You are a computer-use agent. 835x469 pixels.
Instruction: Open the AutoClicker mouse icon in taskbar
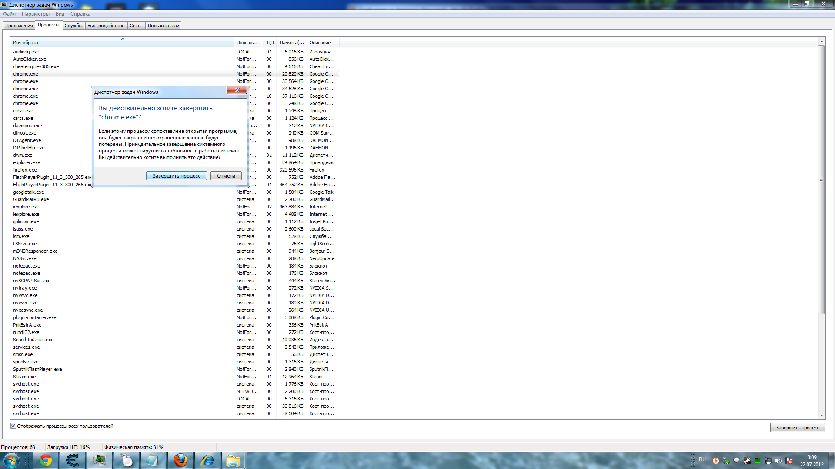[x=126, y=460]
